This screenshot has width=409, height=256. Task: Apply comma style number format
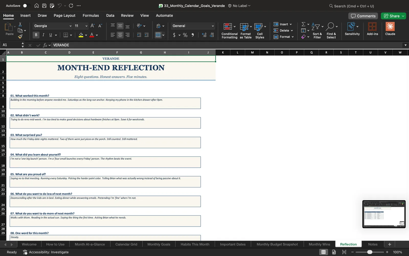pos(193,35)
